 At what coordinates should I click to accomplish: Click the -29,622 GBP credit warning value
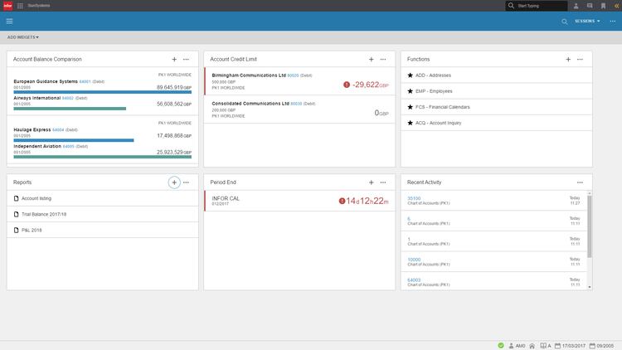point(370,85)
